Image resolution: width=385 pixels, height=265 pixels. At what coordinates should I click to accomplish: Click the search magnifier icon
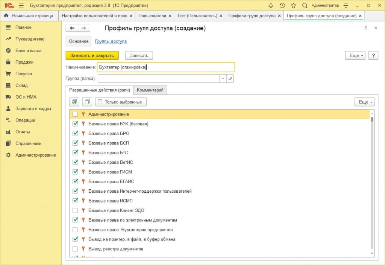tap(305, 6)
